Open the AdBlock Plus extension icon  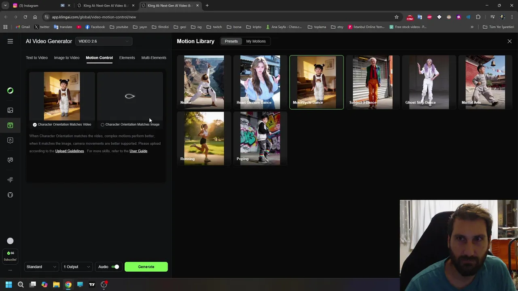429,17
